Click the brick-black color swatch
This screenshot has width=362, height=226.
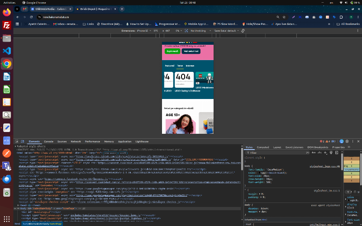click(x=259, y=173)
